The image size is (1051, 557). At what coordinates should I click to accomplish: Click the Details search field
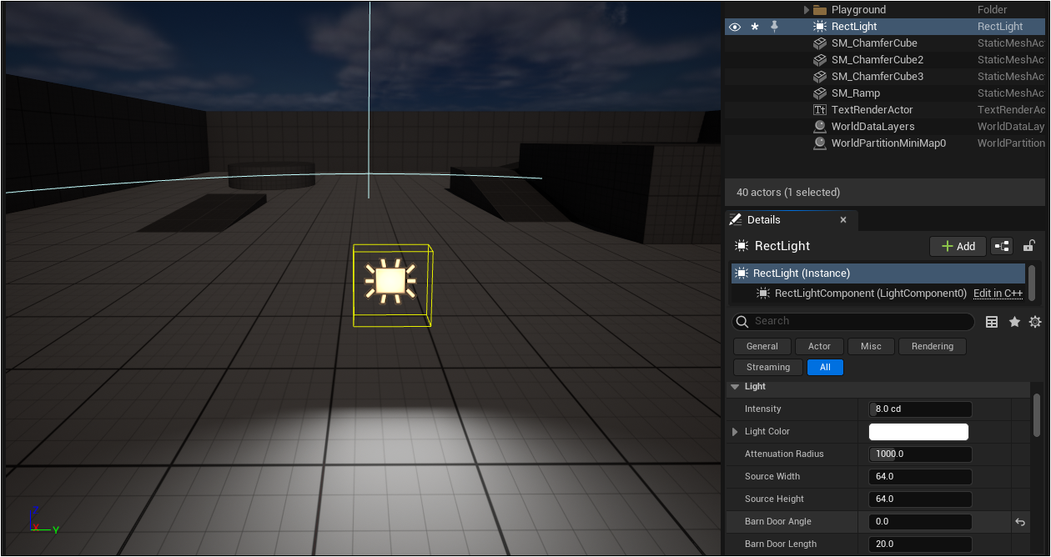[x=853, y=321]
